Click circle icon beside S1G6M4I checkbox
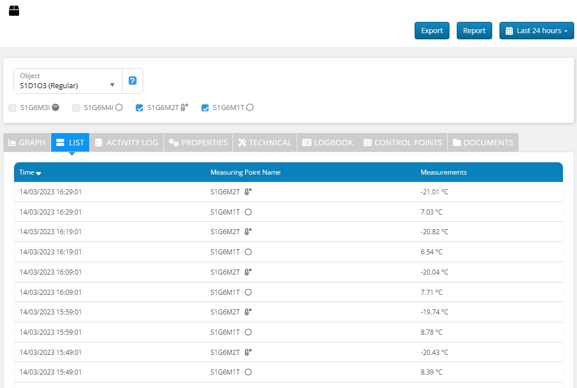Image resolution: width=577 pixels, height=388 pixels. (119, 108)
